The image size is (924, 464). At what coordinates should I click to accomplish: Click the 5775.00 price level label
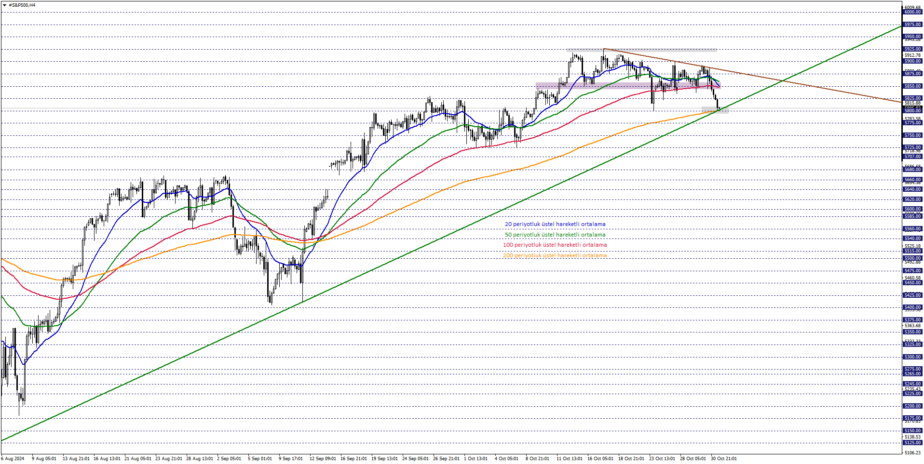pyautogui.click(x=912, y=123)
